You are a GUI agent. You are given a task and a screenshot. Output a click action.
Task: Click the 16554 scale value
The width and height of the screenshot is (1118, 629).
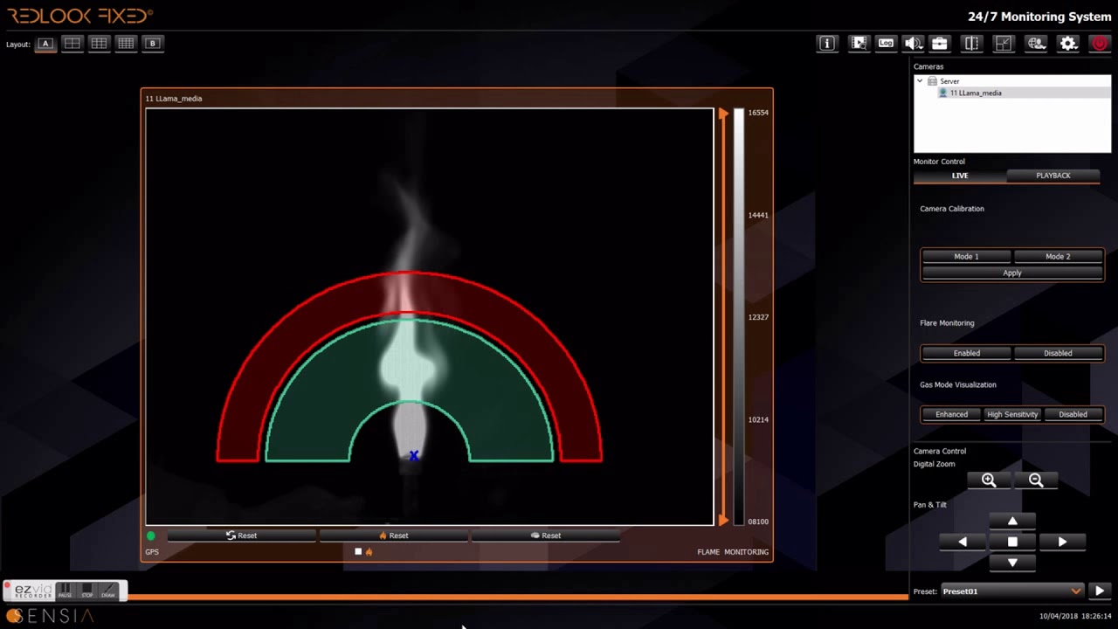(x=758, y=113)
